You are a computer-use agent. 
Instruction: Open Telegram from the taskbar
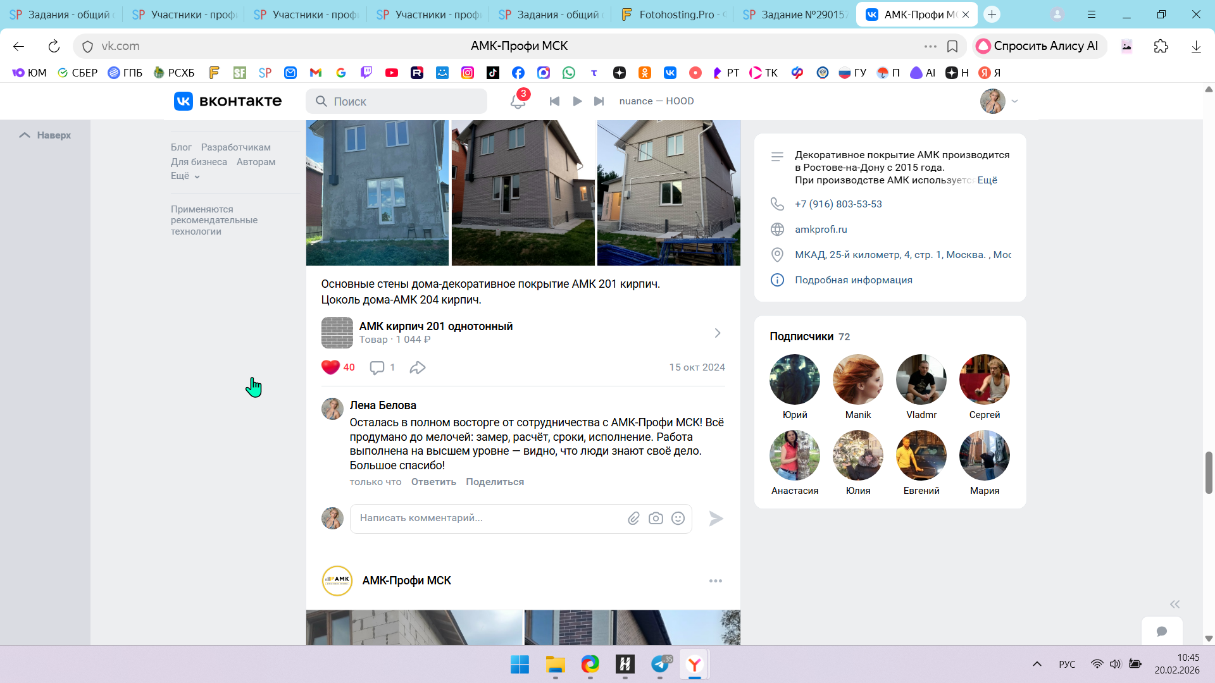pyautogui.click(x=660, y=664)
